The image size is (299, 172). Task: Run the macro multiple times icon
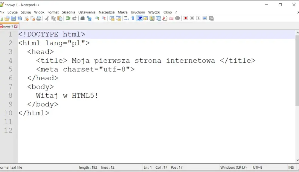click(205, 18)
